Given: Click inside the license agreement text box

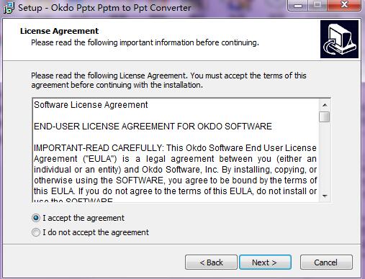Looking at the screenshot, I should pyautogui.click(x=176, y=150).
